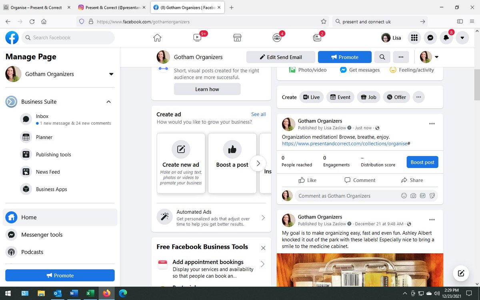Open Firefox application menu
The width and height of the screenshot is (480, 300).
pyautogui.click(x=472, y=22)
